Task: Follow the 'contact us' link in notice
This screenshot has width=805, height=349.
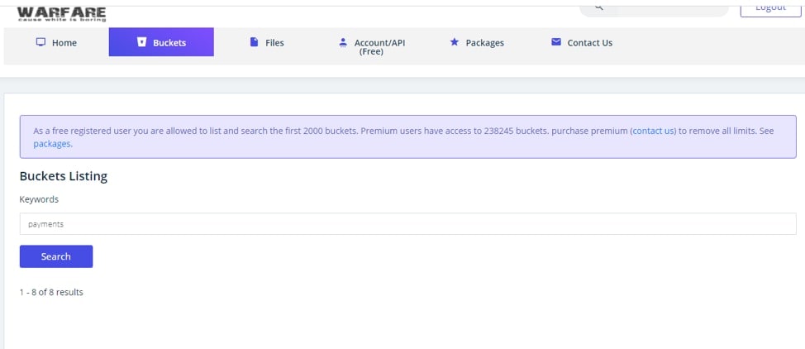Action: [x=654, y=131]
